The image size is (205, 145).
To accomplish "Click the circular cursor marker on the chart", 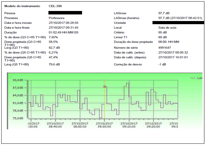I will [105, 87].
